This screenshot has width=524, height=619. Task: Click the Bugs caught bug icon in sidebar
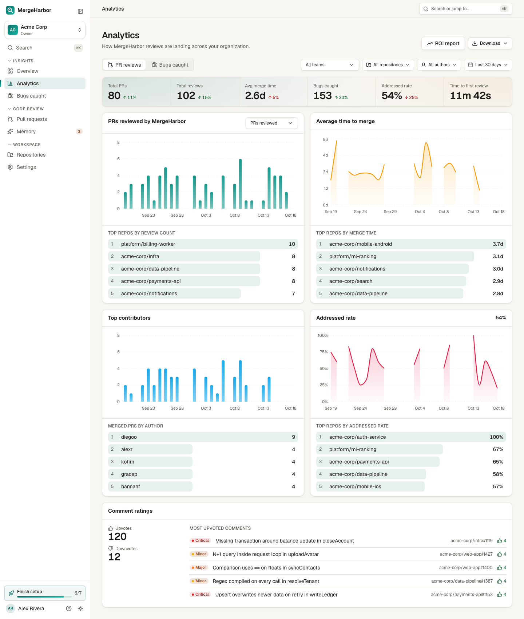pyautogui.click(x=10, y=96)
